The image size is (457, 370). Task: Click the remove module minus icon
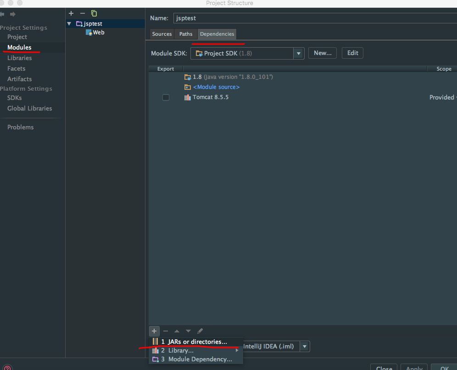tap(83, 13)
